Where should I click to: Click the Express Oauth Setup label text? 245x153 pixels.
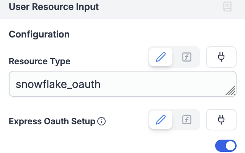click(52, 122)
